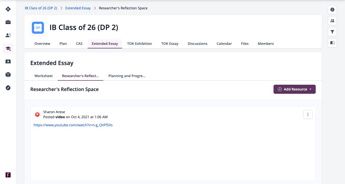345x184 pixels.
Task: Select the graduation cap icon in sidebar
Action: 8,48
